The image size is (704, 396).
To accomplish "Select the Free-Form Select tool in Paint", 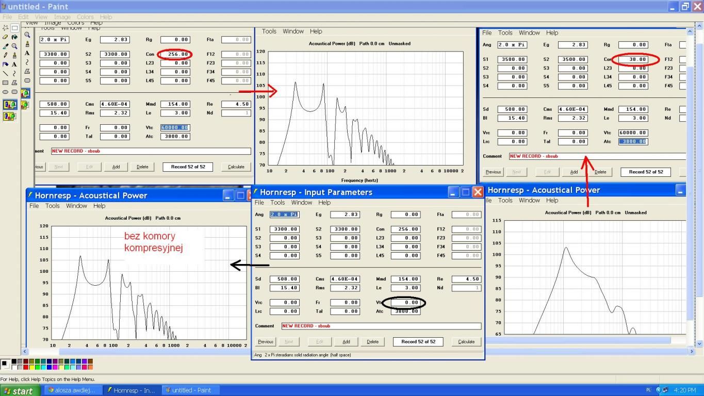I will 5,27.
